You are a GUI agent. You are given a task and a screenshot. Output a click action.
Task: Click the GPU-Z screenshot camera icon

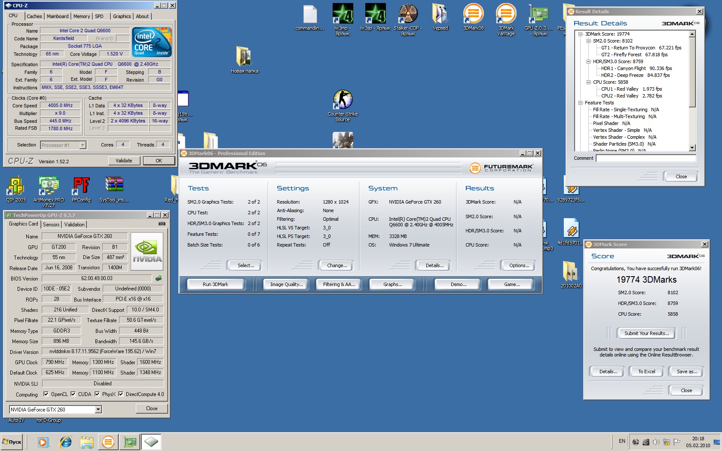[162, 224]
